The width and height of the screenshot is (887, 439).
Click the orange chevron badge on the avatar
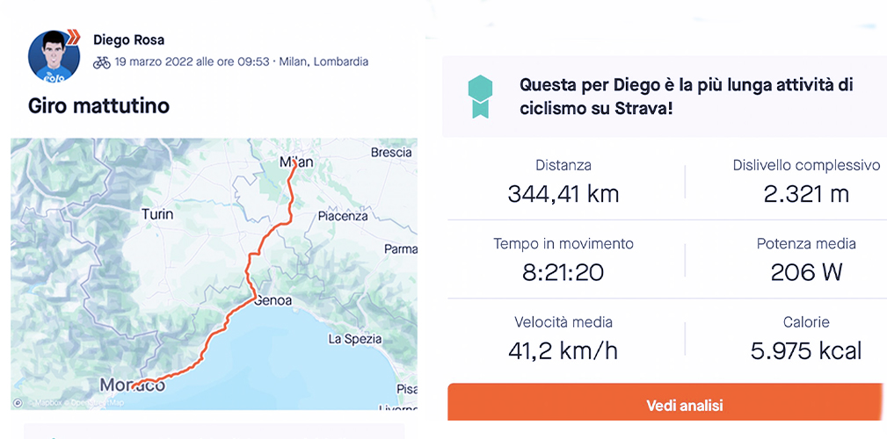tap(74, 37)
